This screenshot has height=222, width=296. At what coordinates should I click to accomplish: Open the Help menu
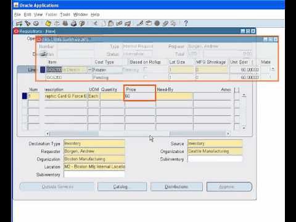95,15
